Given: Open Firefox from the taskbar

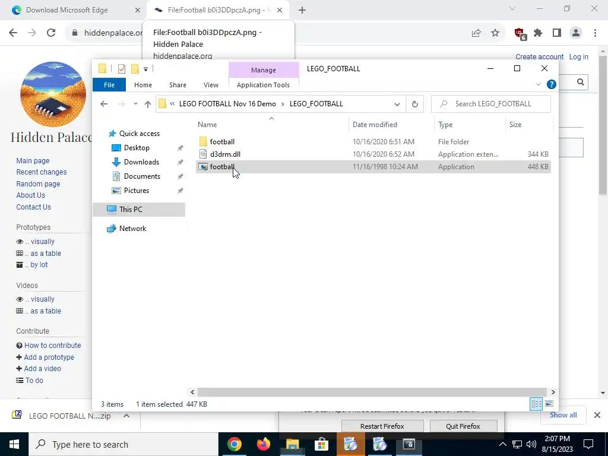Looking at the screenshot, I should pyautogui.click(x=263, y=444).
